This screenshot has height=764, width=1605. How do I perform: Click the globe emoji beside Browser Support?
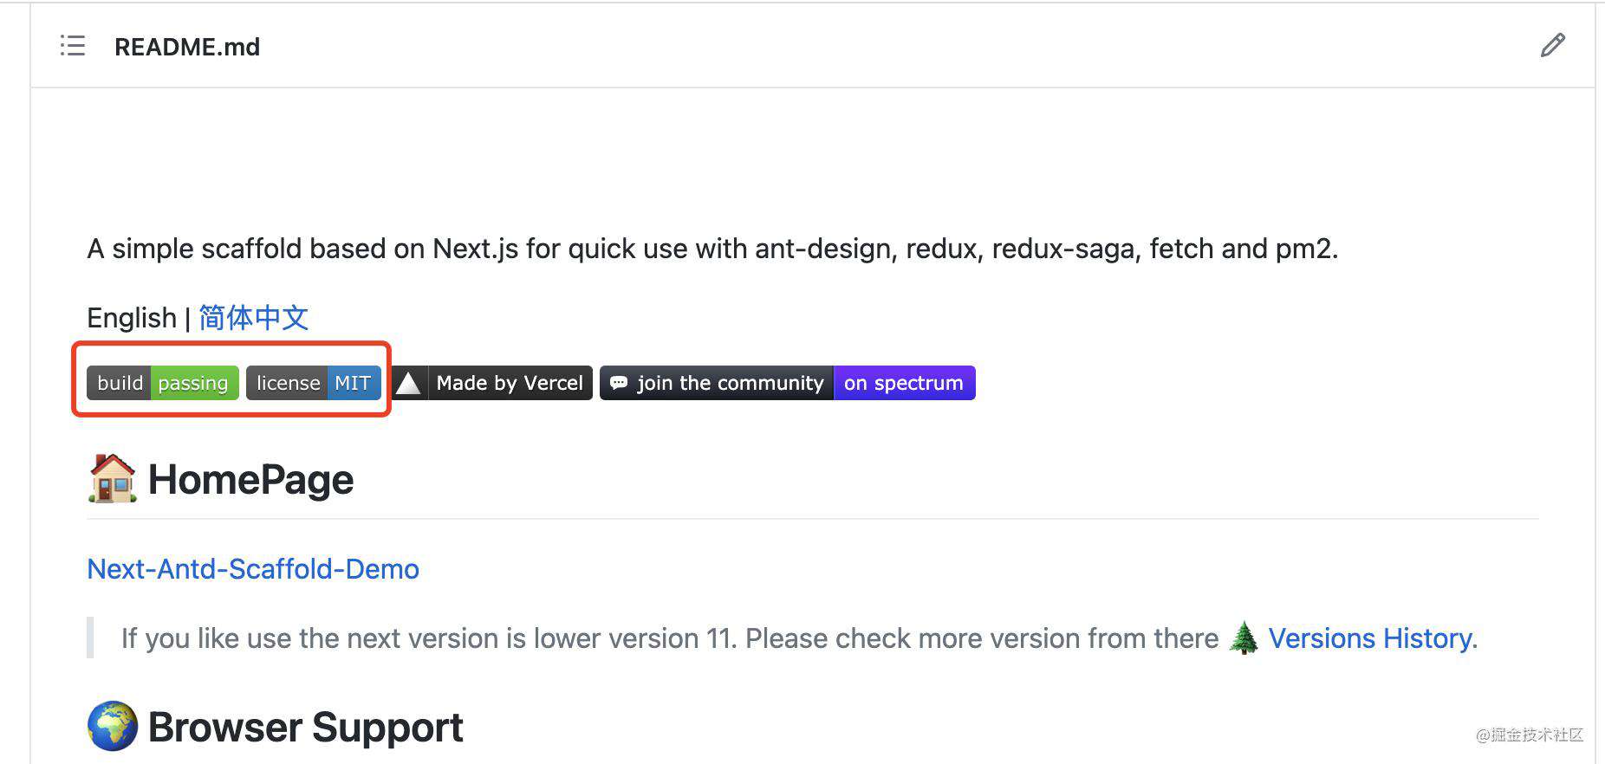(113, 726)
